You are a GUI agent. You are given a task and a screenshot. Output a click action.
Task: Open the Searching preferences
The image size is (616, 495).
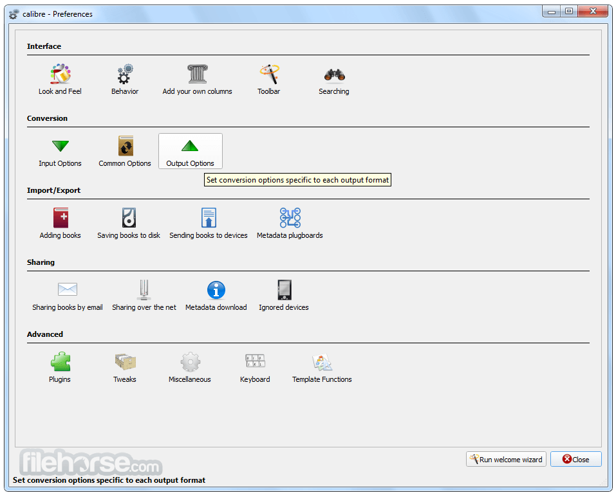click(334, 80)
